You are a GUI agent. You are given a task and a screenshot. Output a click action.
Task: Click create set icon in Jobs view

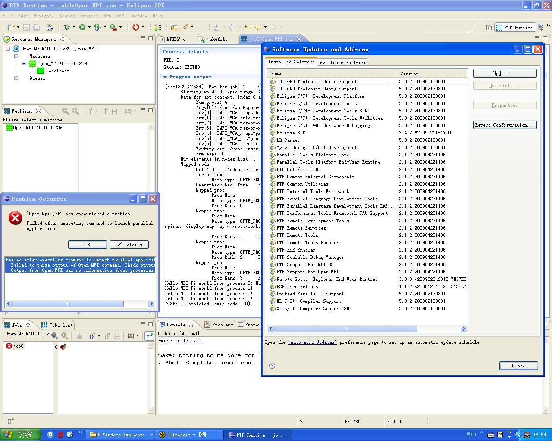click(92, 335)
